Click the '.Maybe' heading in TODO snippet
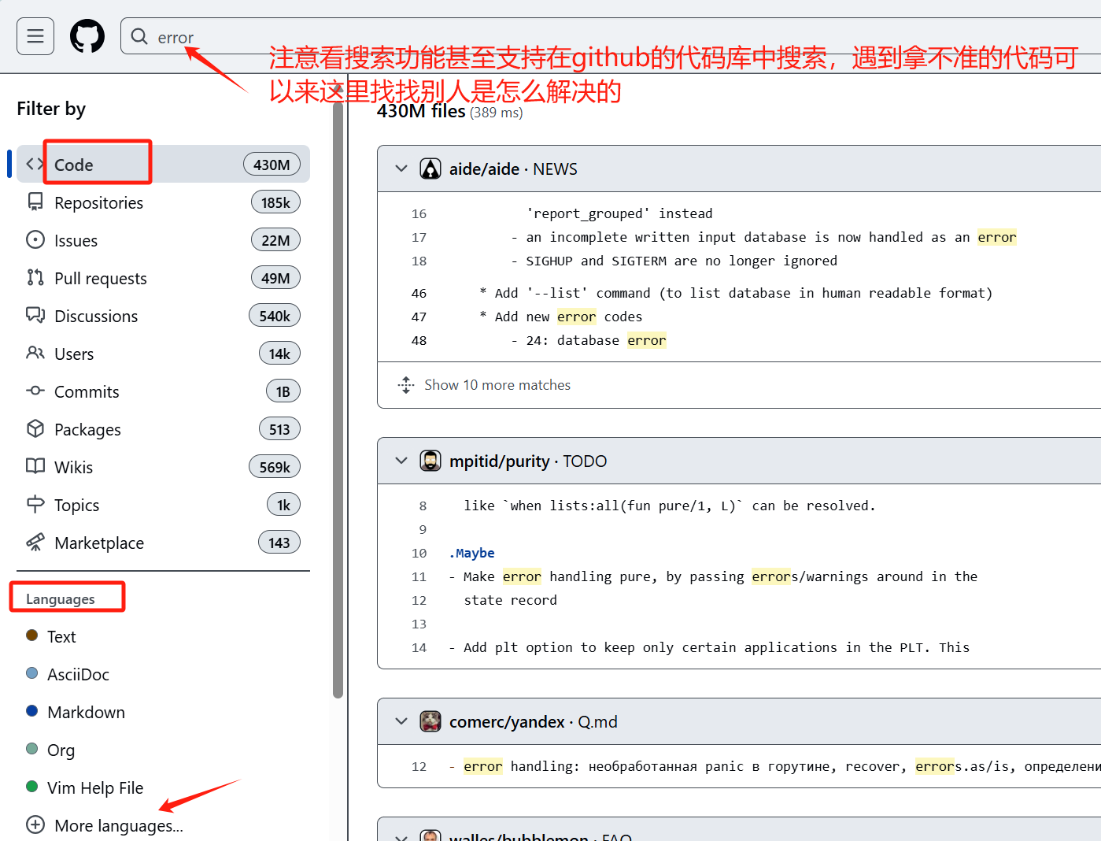Image resolution: width=1101 pixels, height=841 pixels. click(471, 553)
